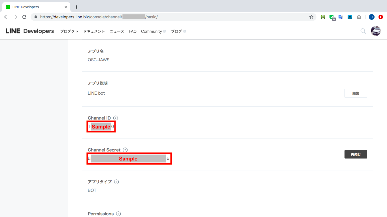Image resolution: width=387 pixels, height=217 pixels.
Task: Go to LINE Developers home logo
Action: pos(29,31)
